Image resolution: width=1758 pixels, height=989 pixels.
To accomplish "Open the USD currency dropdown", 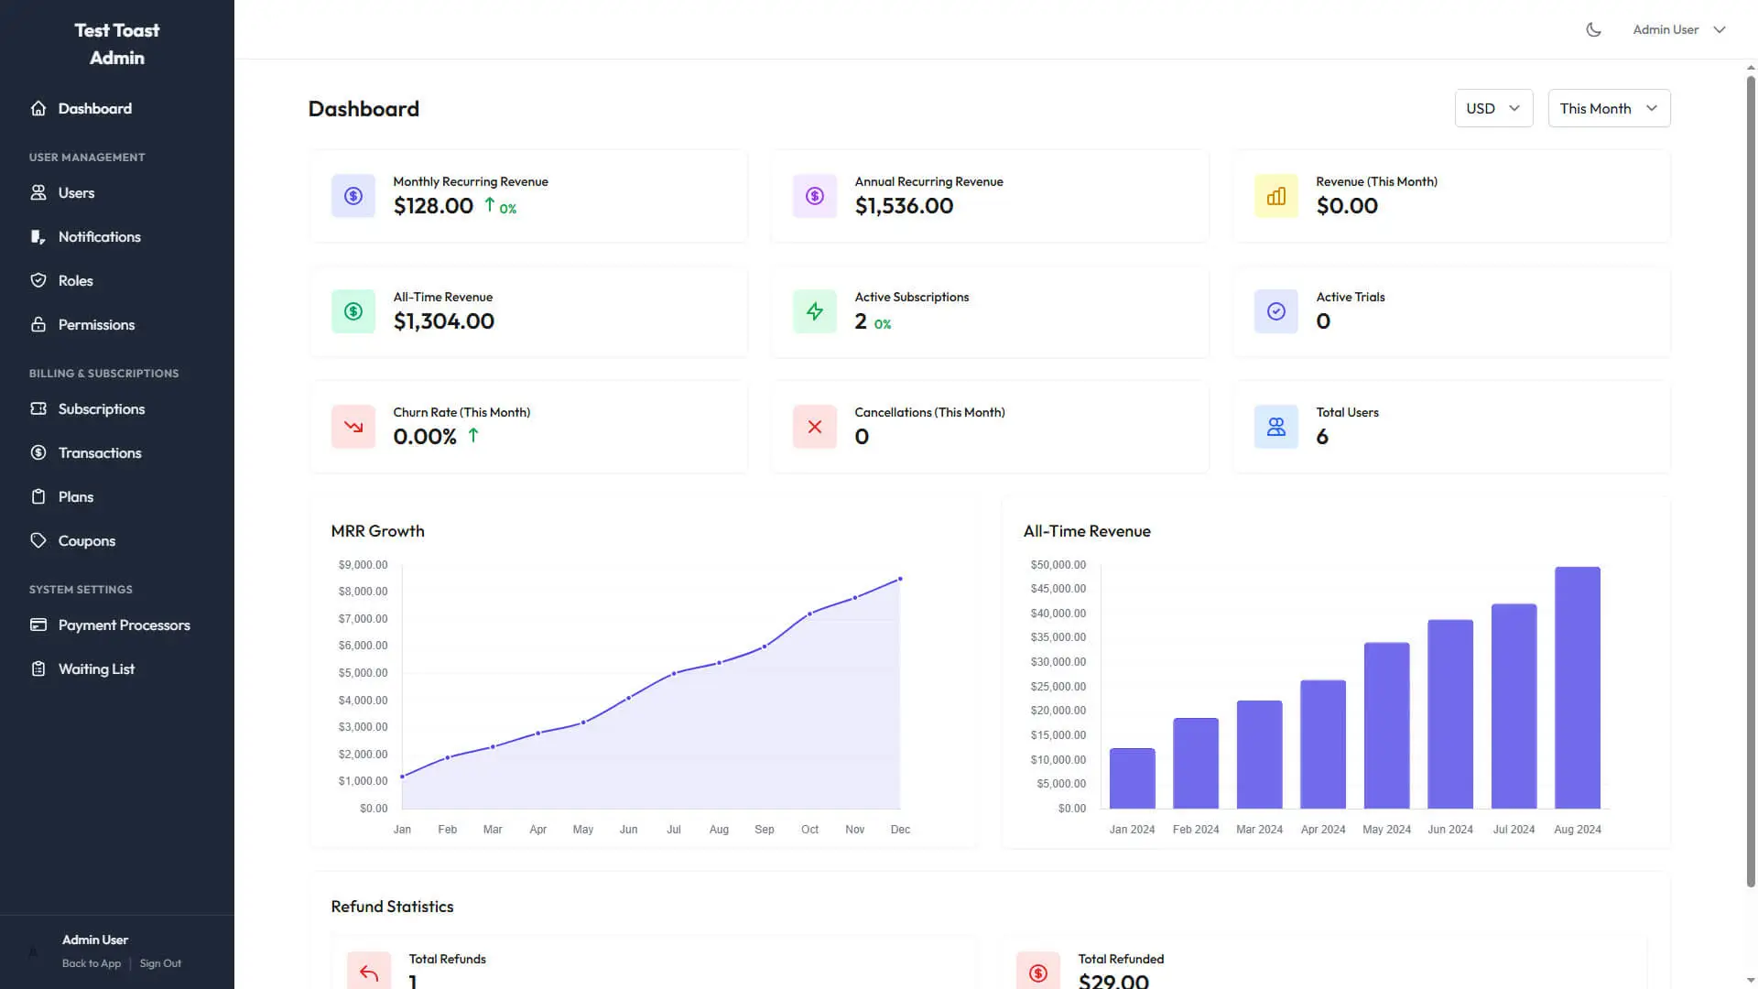I will click(x=1493, y=108).
